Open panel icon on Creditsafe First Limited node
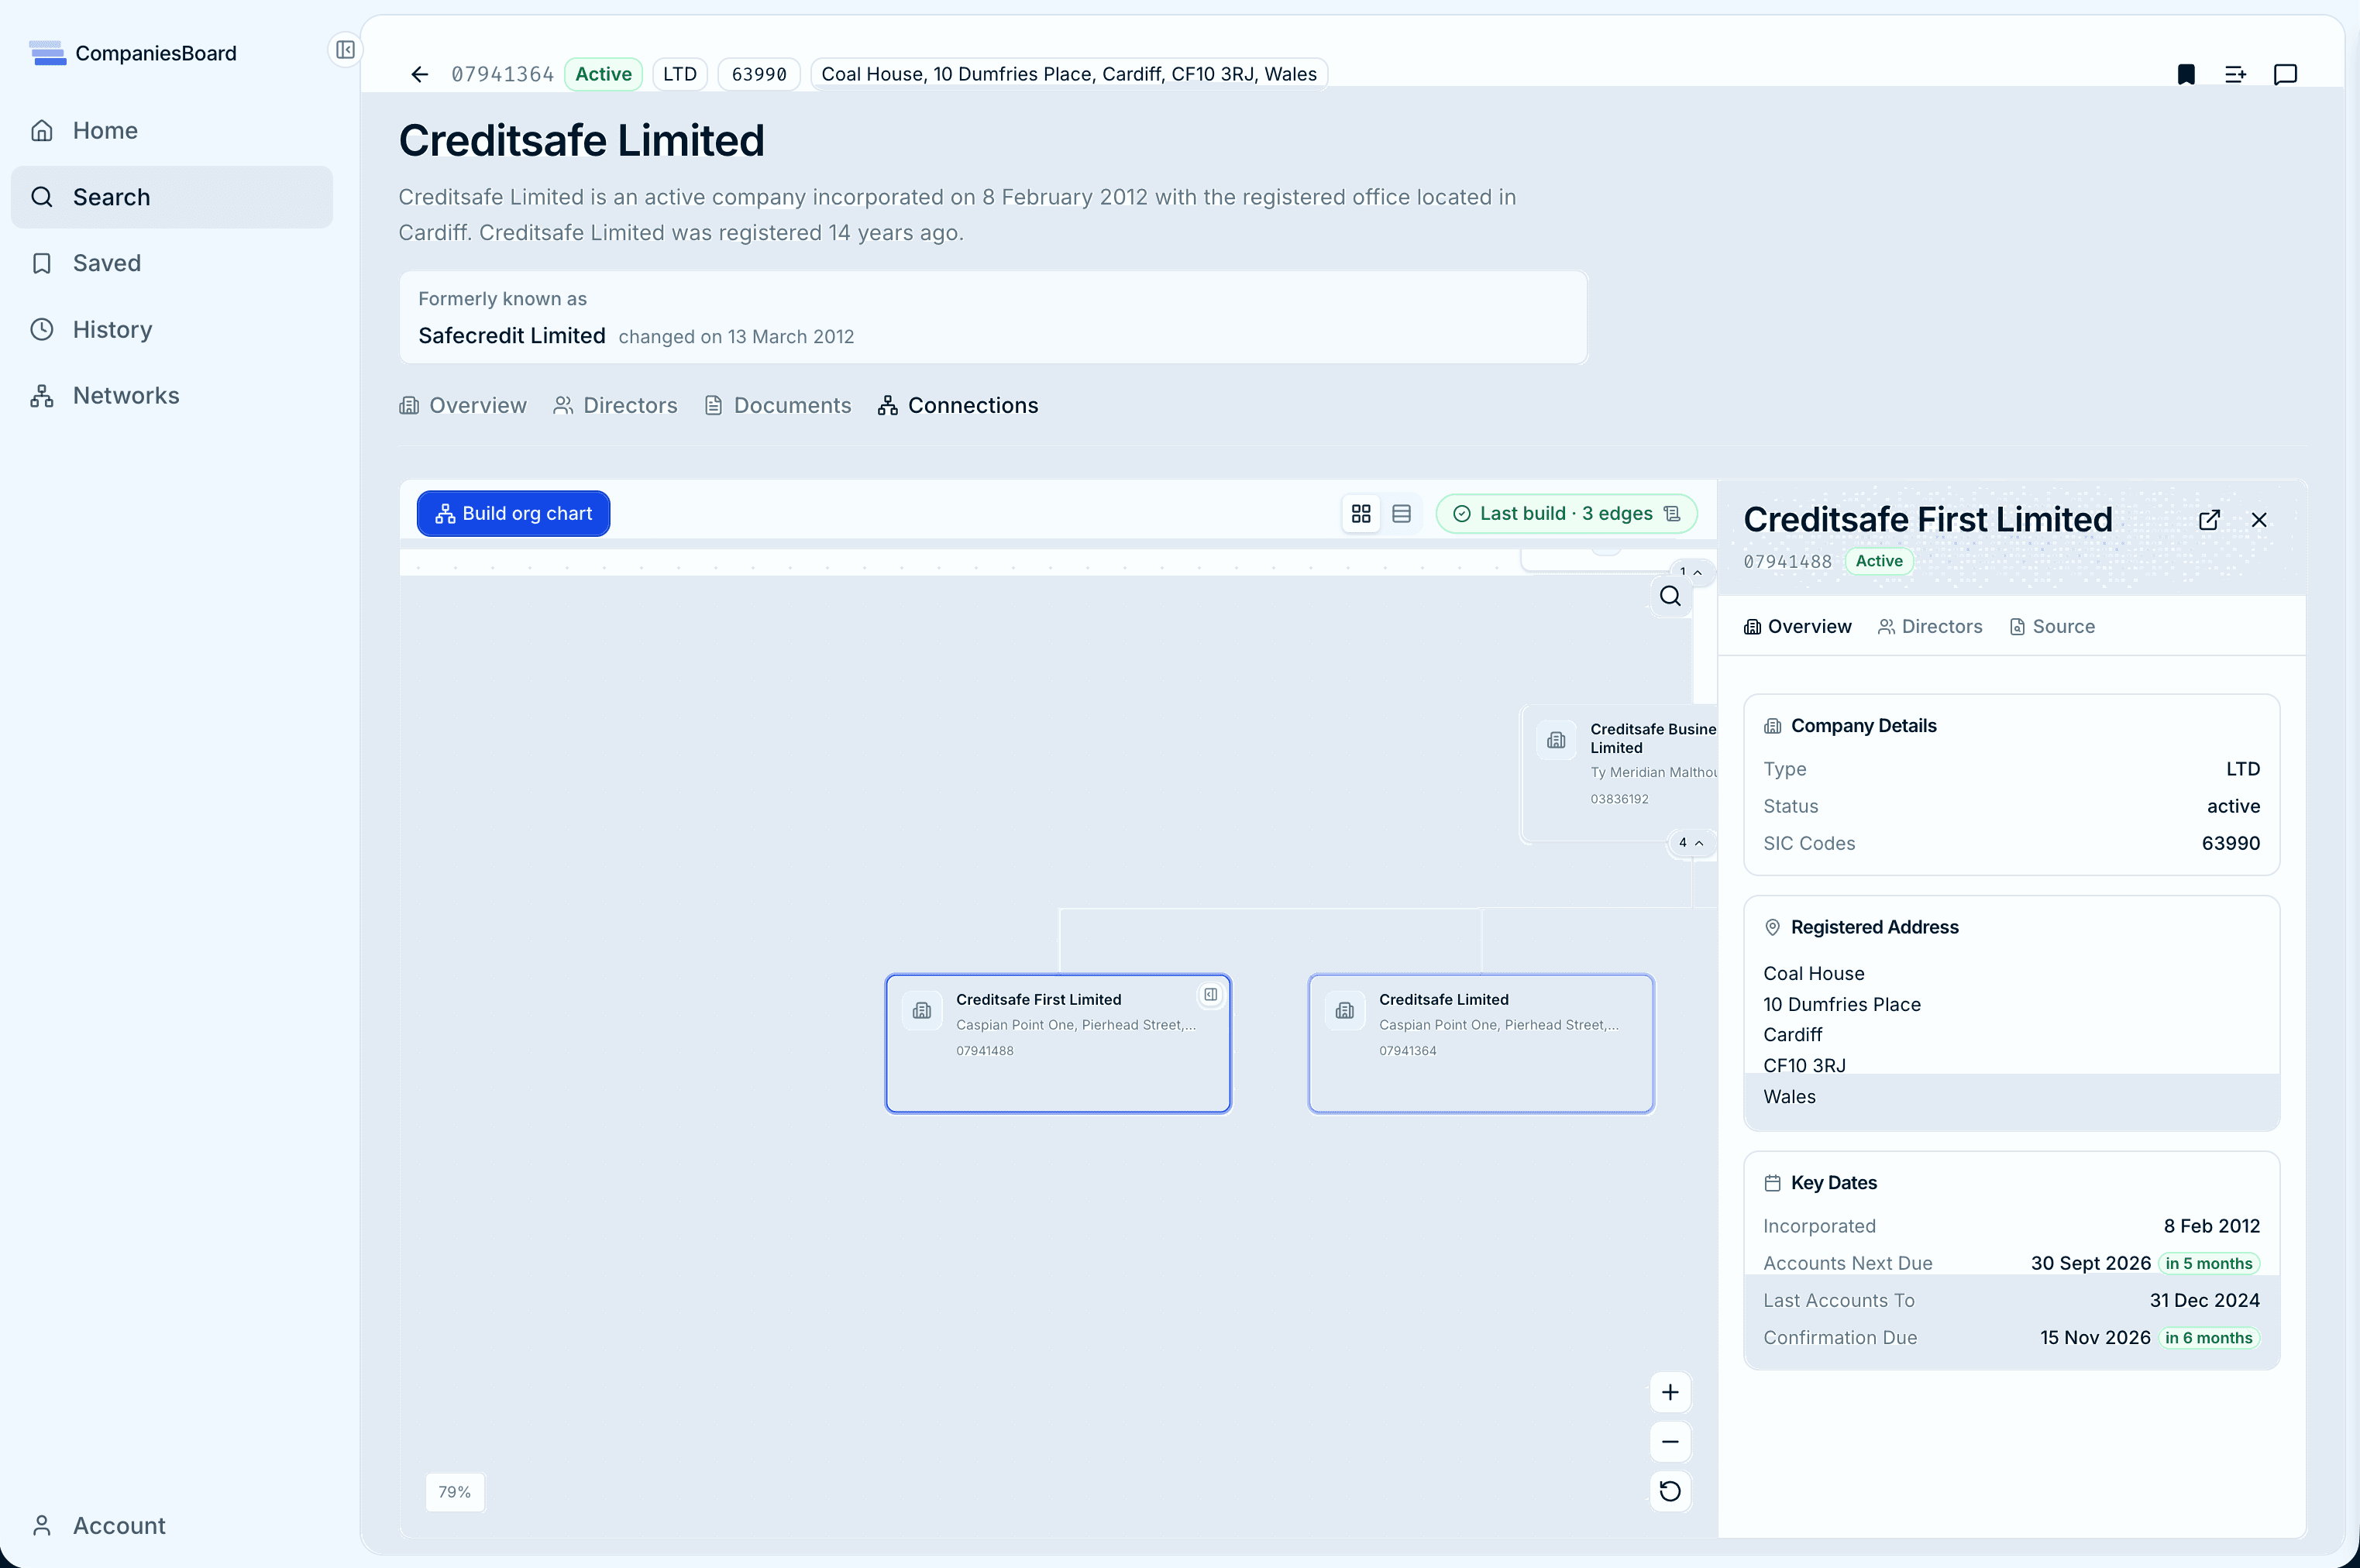 [x=1211, y=994]
